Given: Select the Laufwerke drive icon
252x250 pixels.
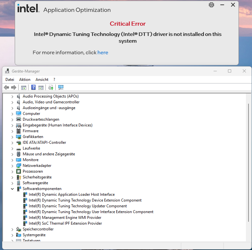Looking at the screenshot, I should (x=19, y=149).
